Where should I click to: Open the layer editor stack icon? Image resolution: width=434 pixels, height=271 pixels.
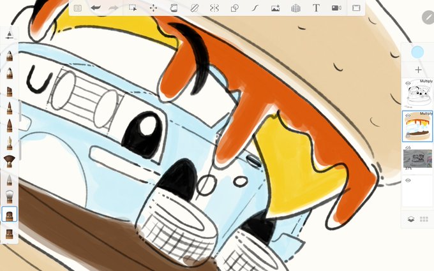[x=411, y=219]
